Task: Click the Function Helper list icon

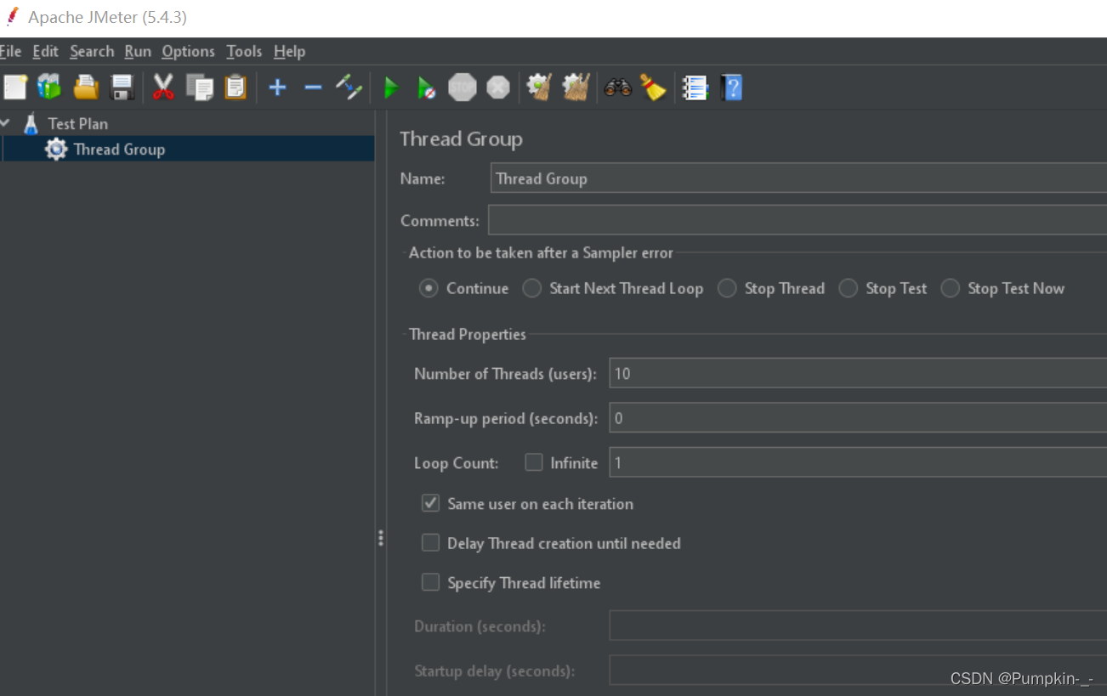Action: click(x=695, y=87)
